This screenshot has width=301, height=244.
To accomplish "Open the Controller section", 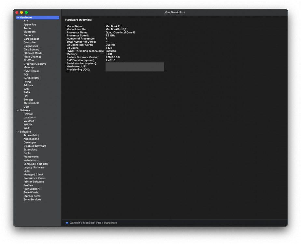I will click(x=30, y=42).
